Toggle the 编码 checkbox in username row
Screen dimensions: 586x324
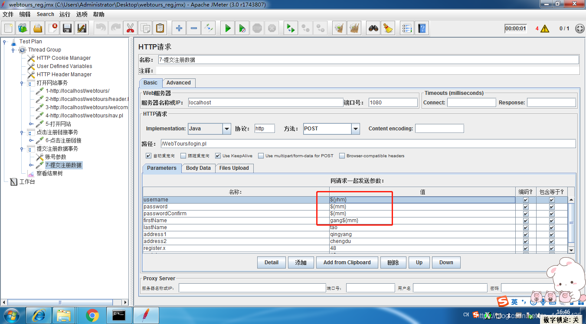pyautogui.click(x=526, y=200)
